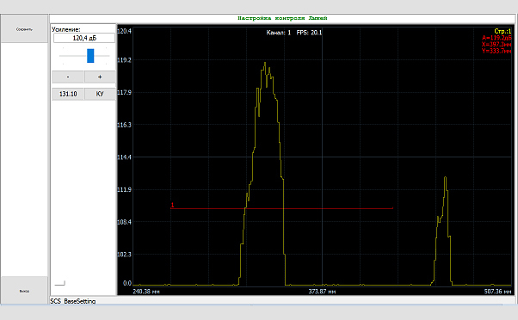This screenshot has height=320, width=518.
Task: Click the tall signal peak top
Action: click(265, 63)
